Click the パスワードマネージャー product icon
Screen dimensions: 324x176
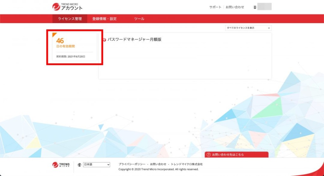tap(104, 39)
